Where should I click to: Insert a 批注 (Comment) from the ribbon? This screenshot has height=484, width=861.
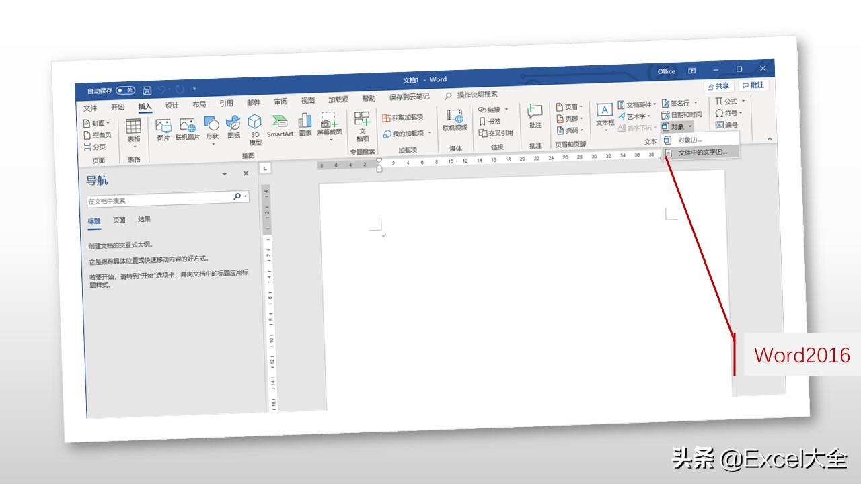point(535,116)
